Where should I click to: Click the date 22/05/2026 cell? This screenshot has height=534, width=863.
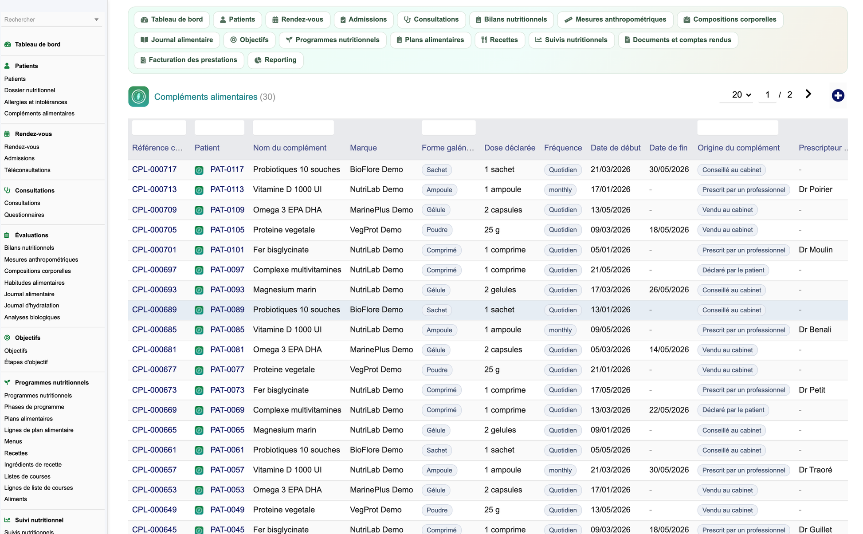[x=669, y=410]
